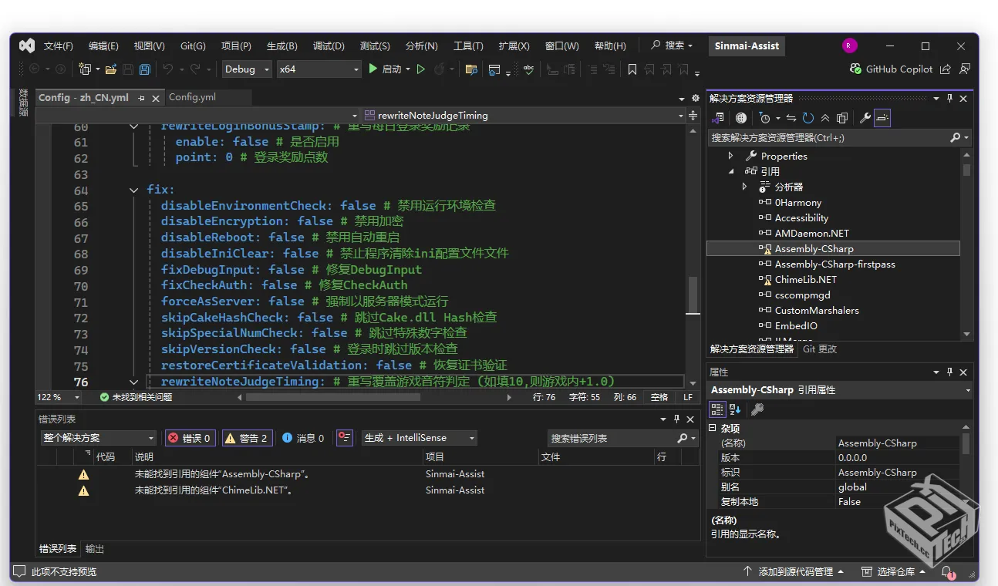Open the x64 platform dropdown
This screenshot has width=998, height=586.
tap(319, 69)
